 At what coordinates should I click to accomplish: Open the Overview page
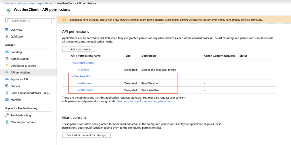[16, 29]
